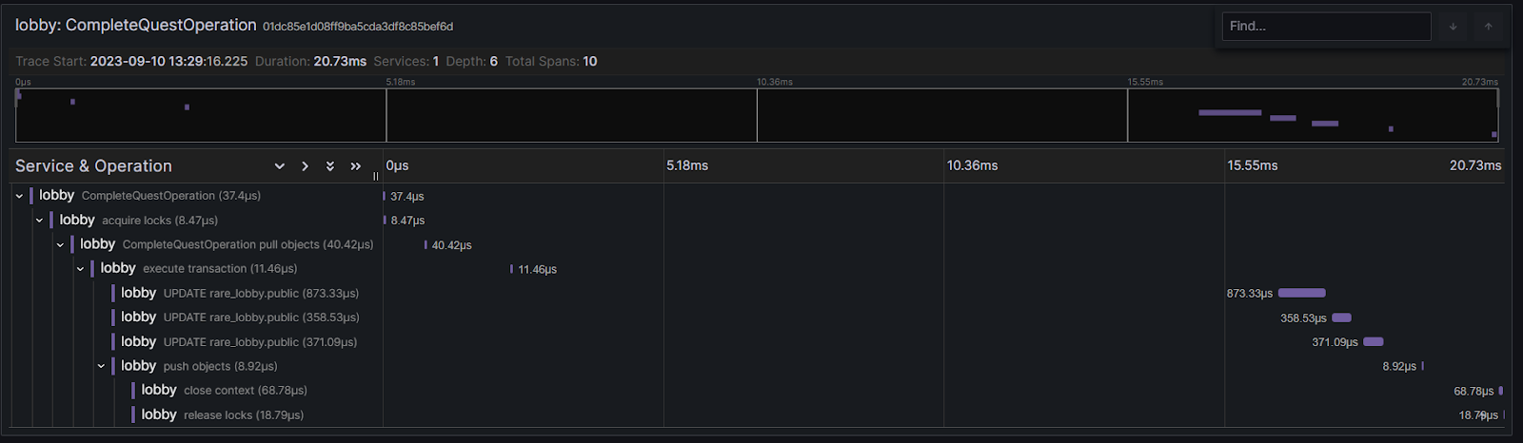1523x443 pixels.
Task: Click the expand all double-right chevron icon
Action: click(x=356, y=166)
